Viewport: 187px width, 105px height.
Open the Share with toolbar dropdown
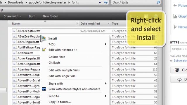(x=12, y=16)
